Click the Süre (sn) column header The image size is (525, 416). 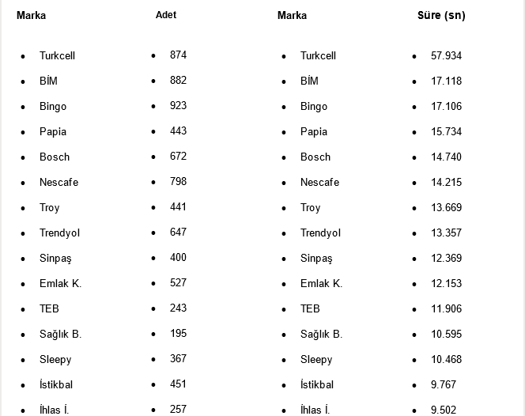point(441,15)
